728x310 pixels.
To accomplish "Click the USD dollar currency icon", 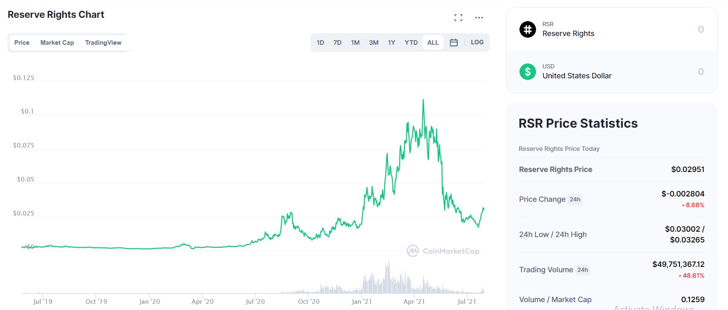I will pos(527,71).
